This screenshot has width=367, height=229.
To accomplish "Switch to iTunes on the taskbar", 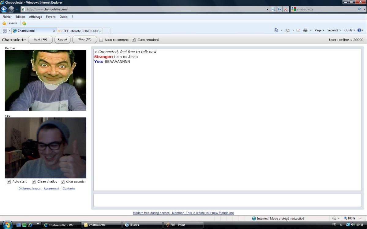I will click(x=142, y=225).
